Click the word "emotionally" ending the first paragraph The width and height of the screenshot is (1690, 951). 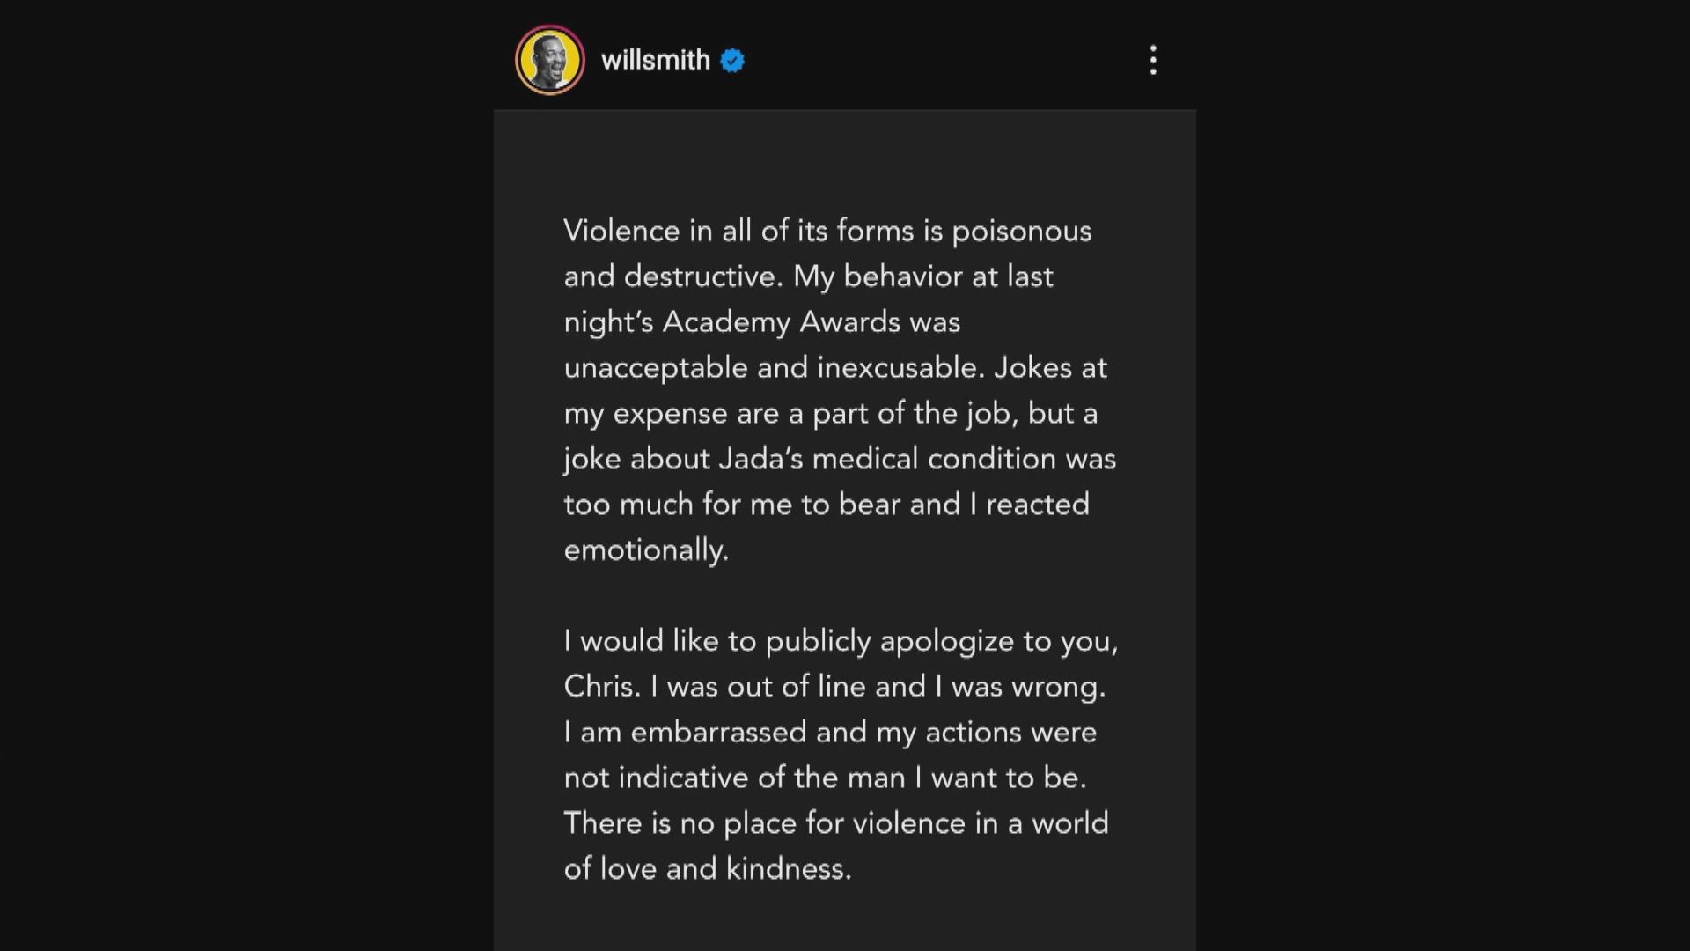[644, 549]
